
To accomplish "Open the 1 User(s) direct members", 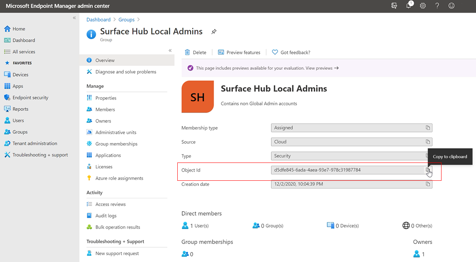I will (195, 226).
